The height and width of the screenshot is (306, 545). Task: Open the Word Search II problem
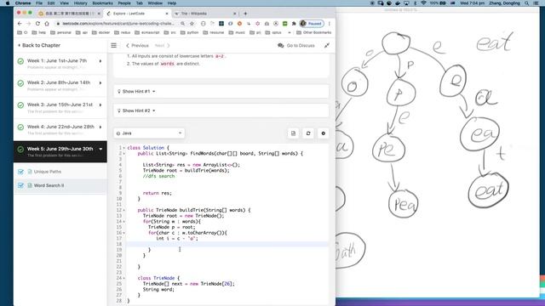pyautogui.click(x=49, y=185)
